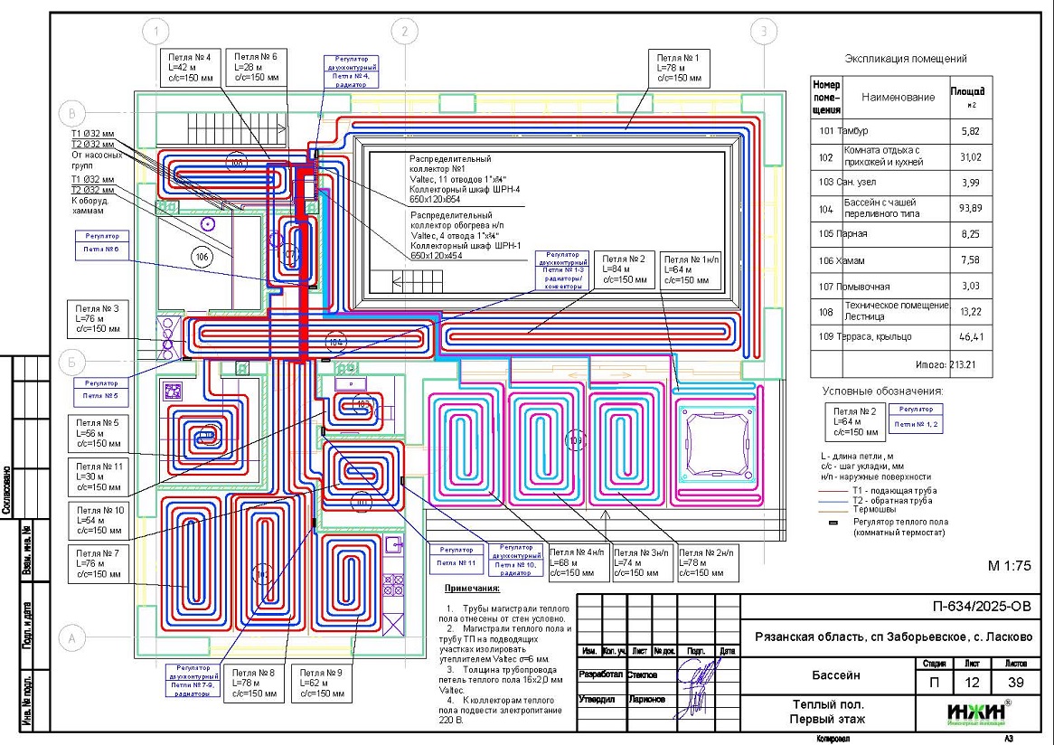The height and width of the screenshot is (745, 1054).
Task: Click project code П-634/2025-ОВ
Action: click(980, 606)
